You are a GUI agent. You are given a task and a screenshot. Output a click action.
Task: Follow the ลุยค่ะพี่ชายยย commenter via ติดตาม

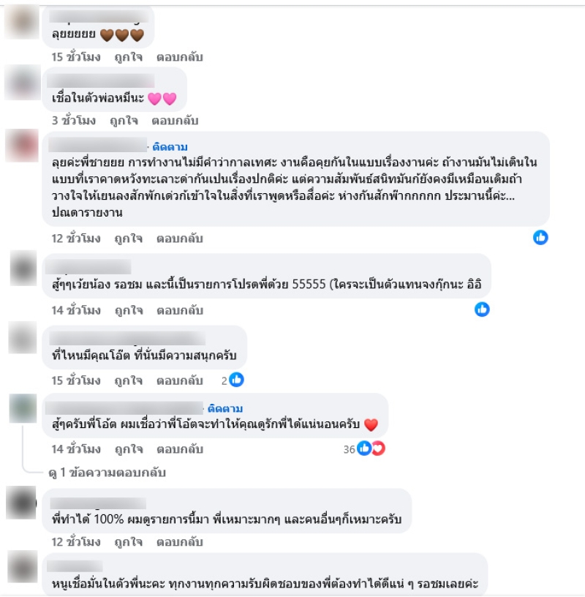point(170,146)
